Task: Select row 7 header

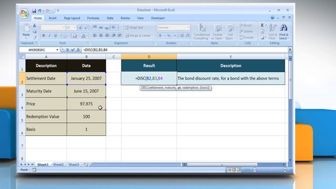Action: click(22, 142)
